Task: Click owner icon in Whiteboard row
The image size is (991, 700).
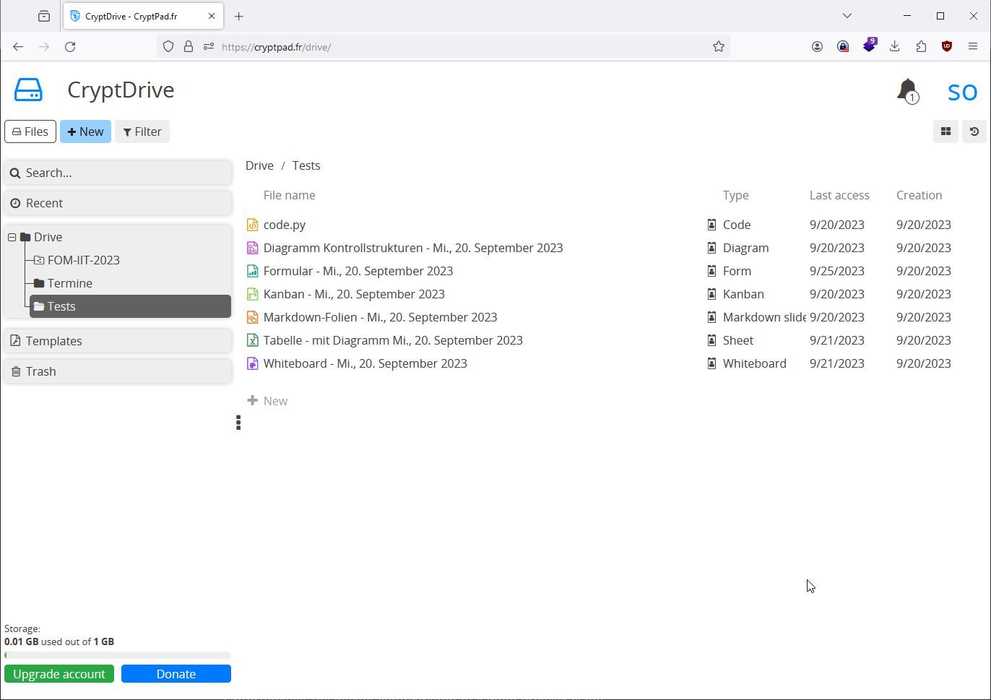Action: coord(711,363)
